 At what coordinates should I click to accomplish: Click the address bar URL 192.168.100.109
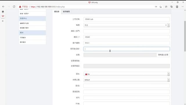point(48,7)
